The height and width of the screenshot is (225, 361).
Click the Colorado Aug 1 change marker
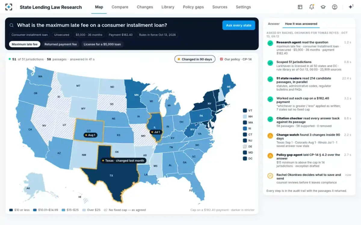tap(90, 135)
